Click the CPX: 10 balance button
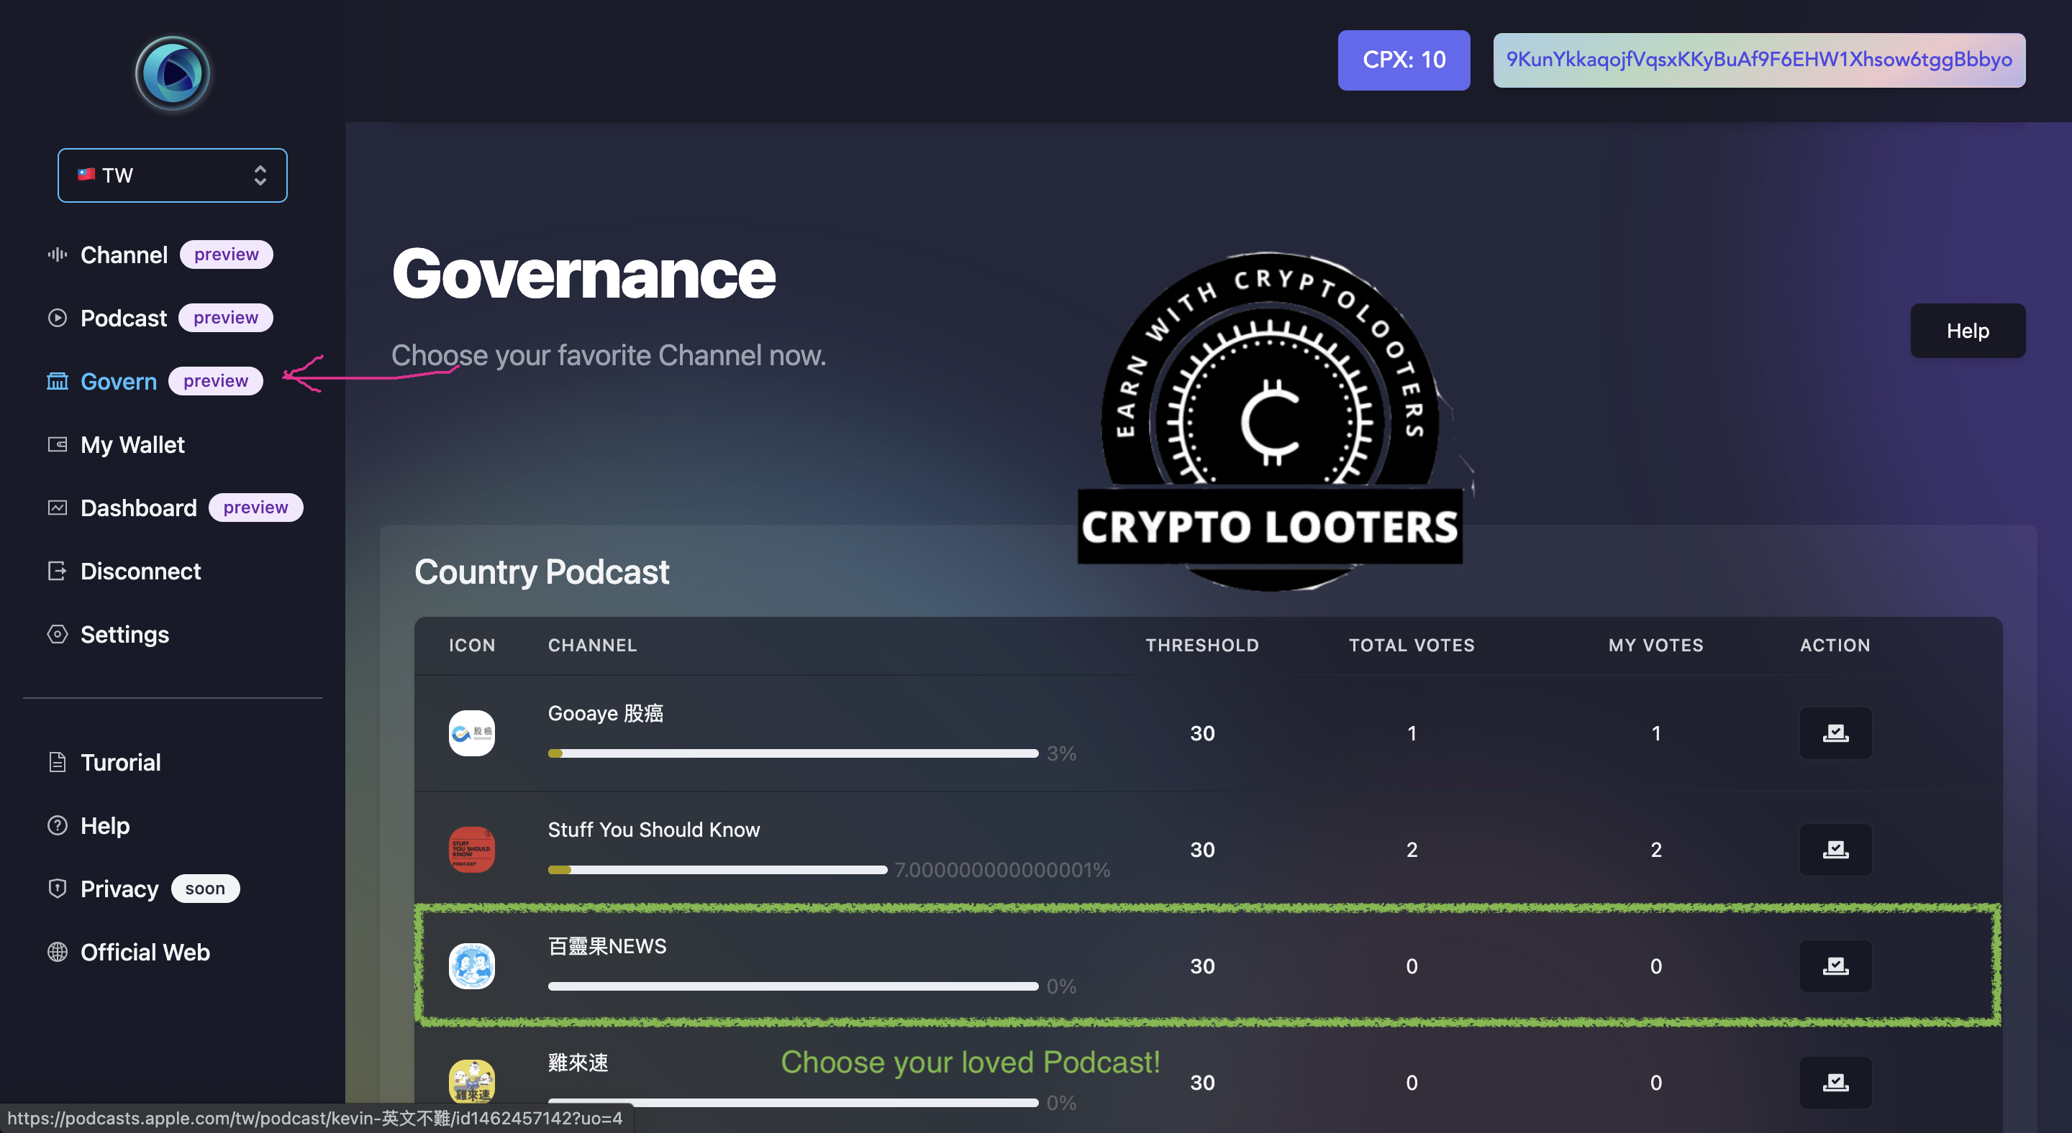2072x1133 pixels. [1404, 60]
